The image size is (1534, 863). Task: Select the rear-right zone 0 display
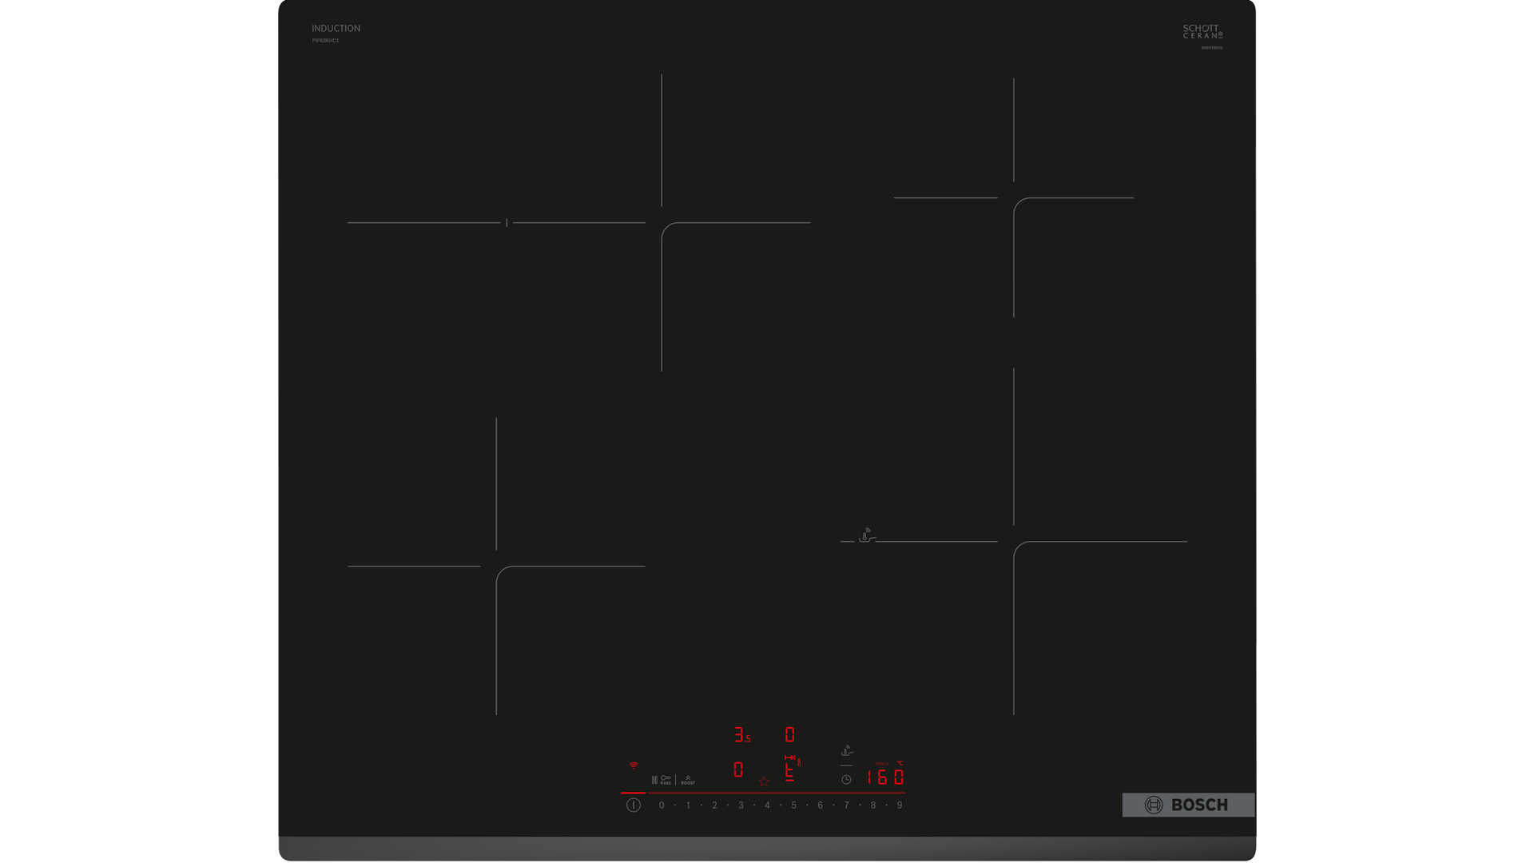coord(789,735)
